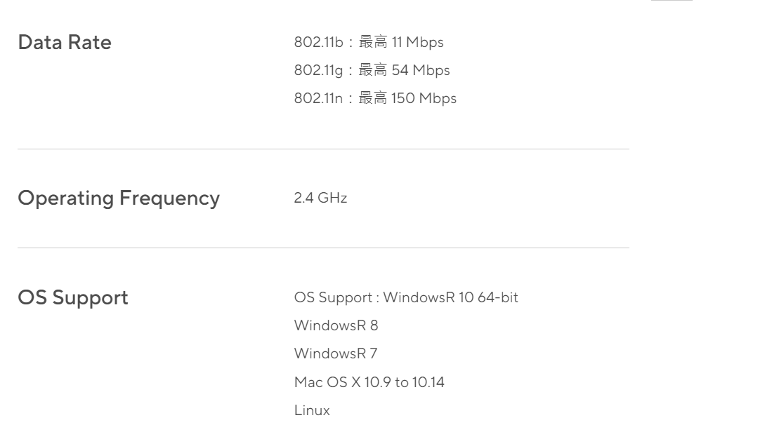Click the OS Support section heading
Image resolution: width=772 pixels, height=439 pixels.
point(72,297)
